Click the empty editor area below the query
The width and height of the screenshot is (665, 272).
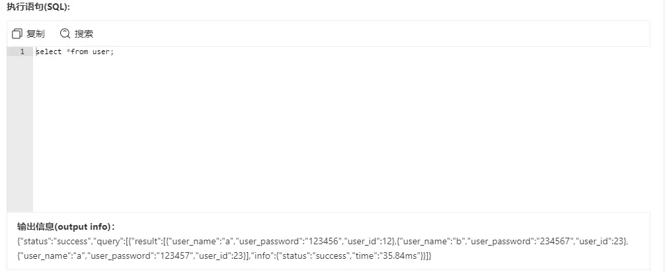[x=331, y=132]
